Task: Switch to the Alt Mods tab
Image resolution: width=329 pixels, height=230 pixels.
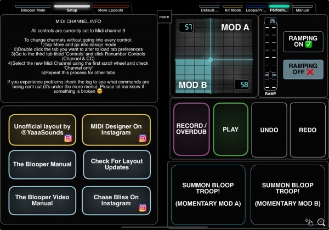Action: coord(232,9)
